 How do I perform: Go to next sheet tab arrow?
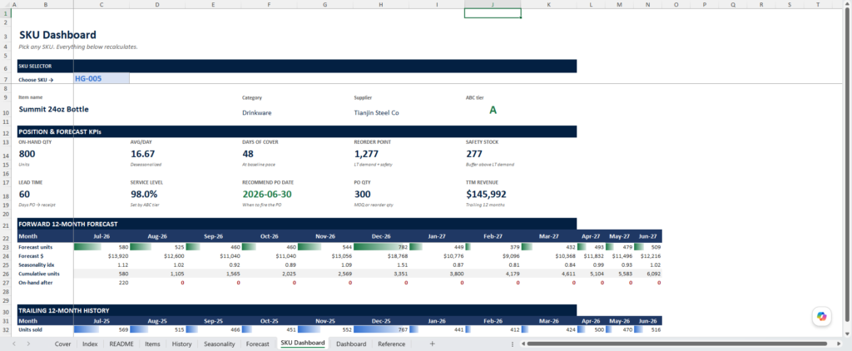pyautogui.click(x=28, y=344)
